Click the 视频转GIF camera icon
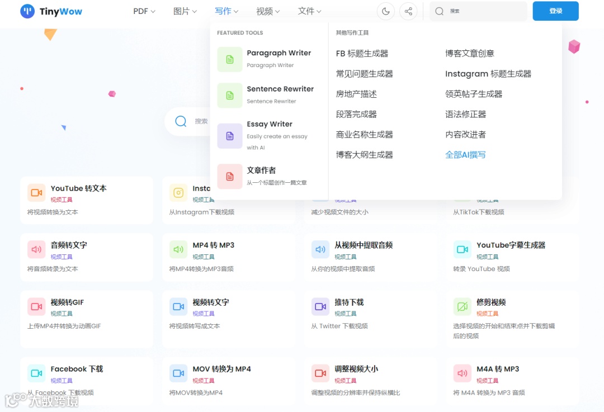This screenshot has width=604, height=412. coord(36,306)
